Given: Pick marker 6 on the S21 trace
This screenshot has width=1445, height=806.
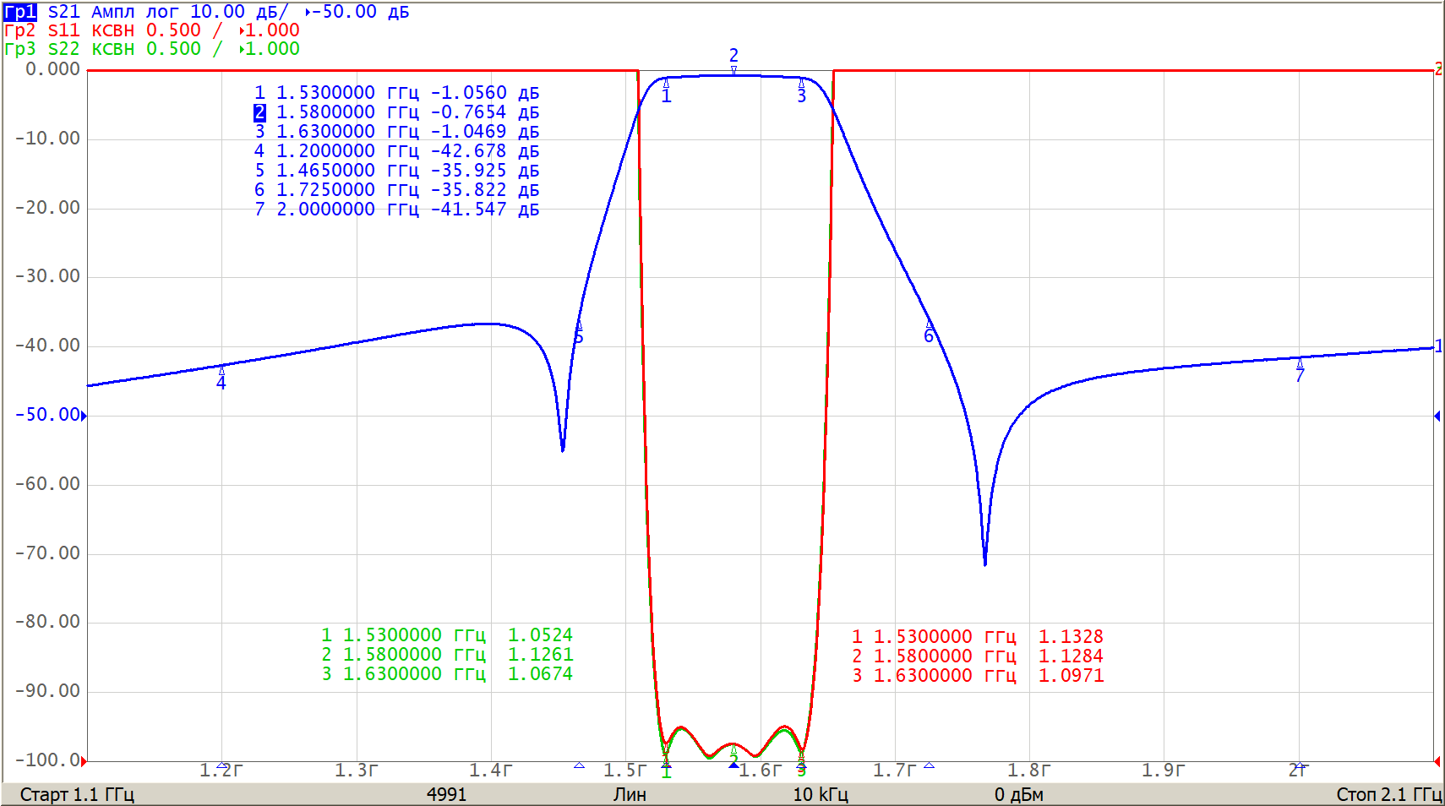Looking at the screenshot, I should coord(929,332).
